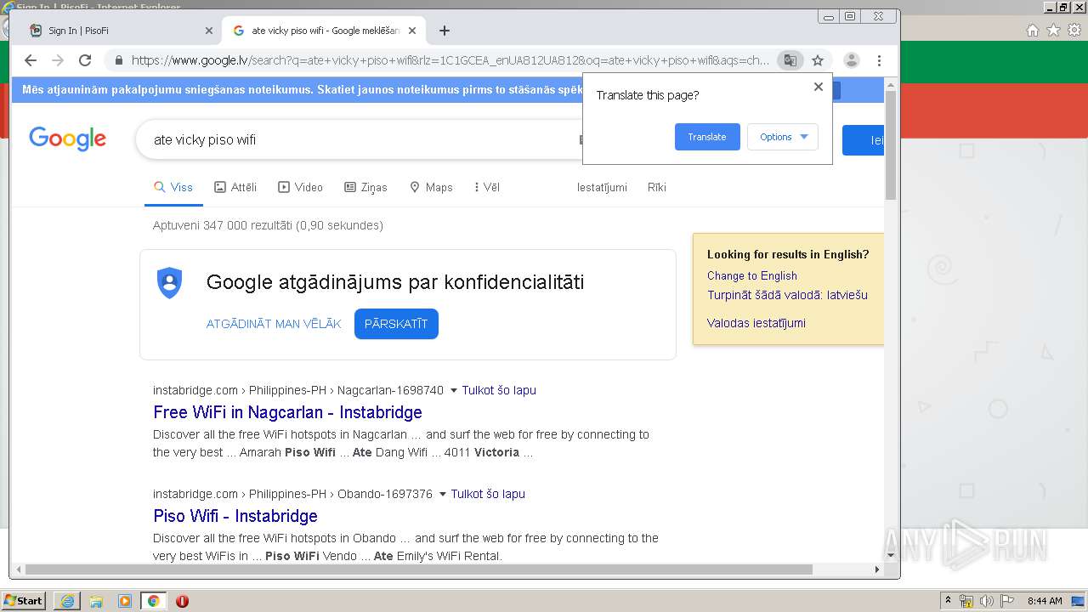
Task: Open Rīki tools
Action: pyautogui.click(x=657, y=187)
